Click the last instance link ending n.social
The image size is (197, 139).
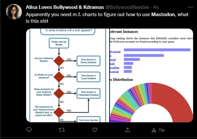(114, 71)
